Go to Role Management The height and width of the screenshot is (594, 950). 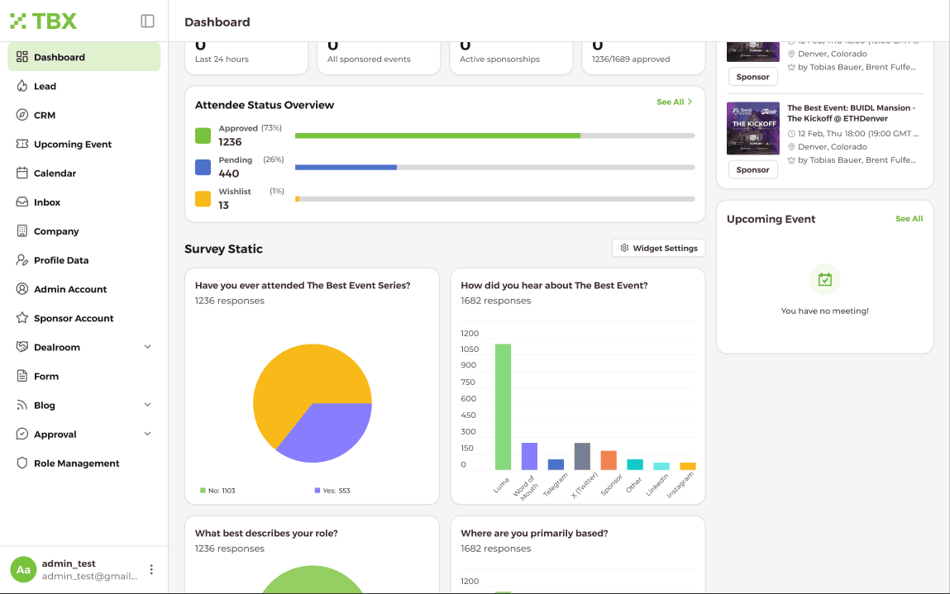tap(84, 463)
